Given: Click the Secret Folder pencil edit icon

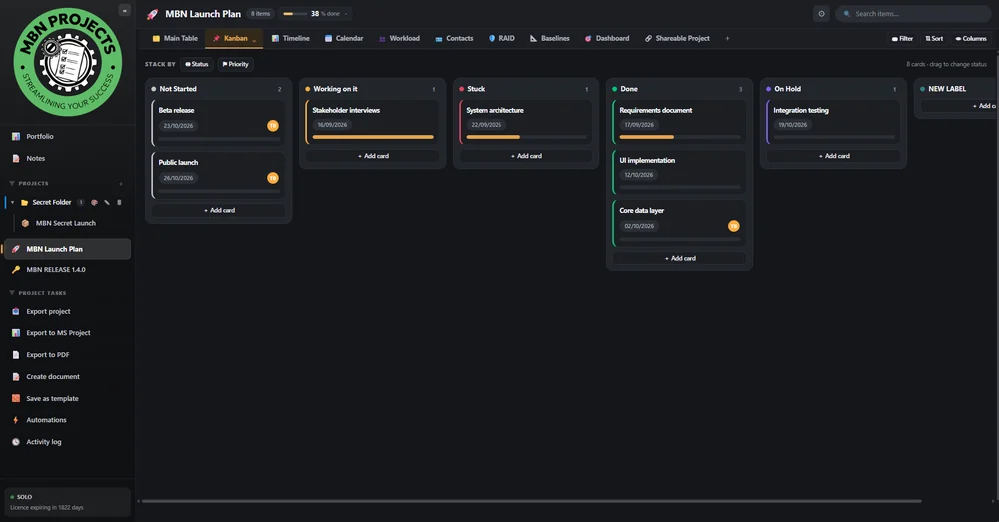Looking at the screenshot, I should point(107,202).
